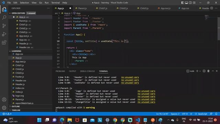Open the Search view in activity bar

(x=4, y=18)
